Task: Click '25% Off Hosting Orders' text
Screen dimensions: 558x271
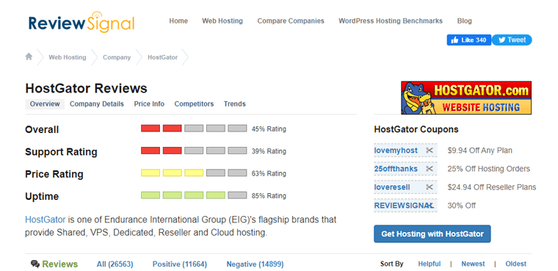Action: click(x=488, y=169)
